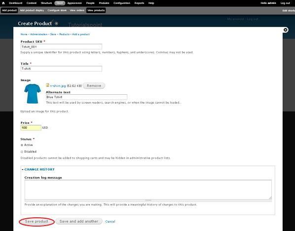The image size is (295, 231).
Task: Open the Help menu item
Action: [x=151, y=3]
